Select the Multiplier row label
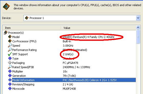The width and height of the screenshot is (143, 94). tap(18, 71)
